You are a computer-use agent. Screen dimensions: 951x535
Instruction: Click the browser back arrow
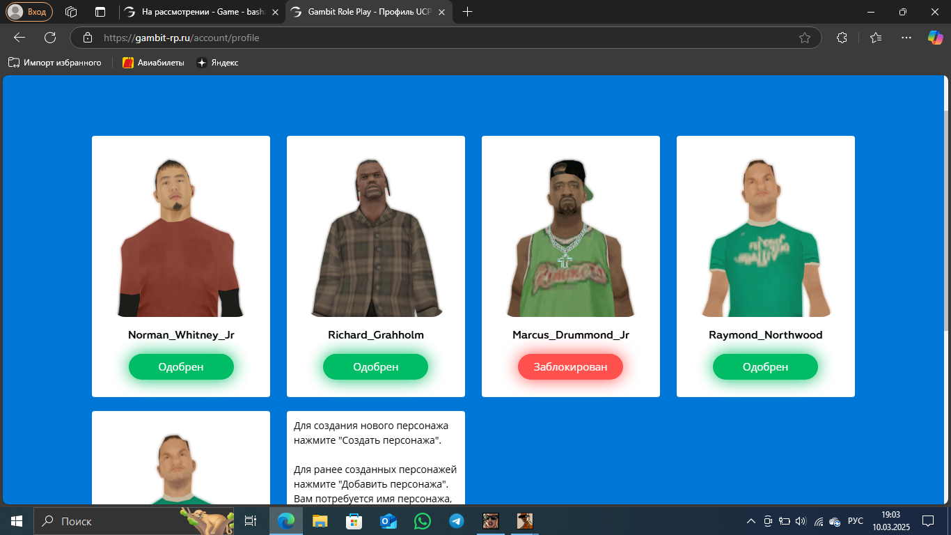(19, 38)
